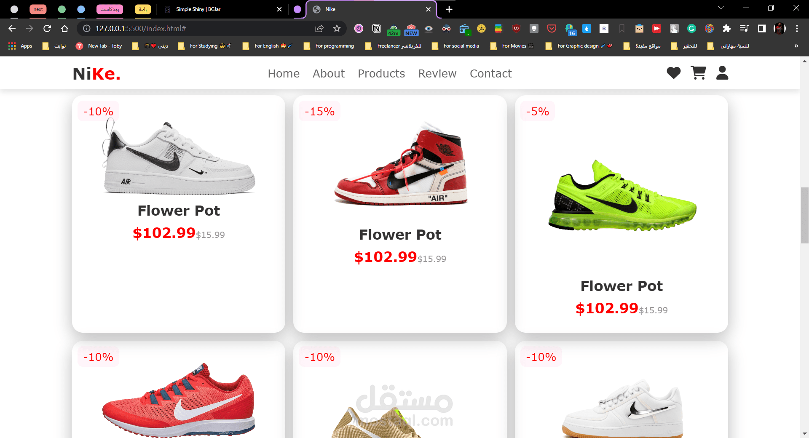Open a new tab with plus button
Image resolution: width=809 pixels, height=438 pixels.
[449, 9]
